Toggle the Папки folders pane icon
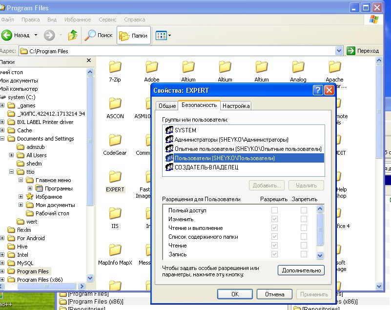 pos(123,35)
